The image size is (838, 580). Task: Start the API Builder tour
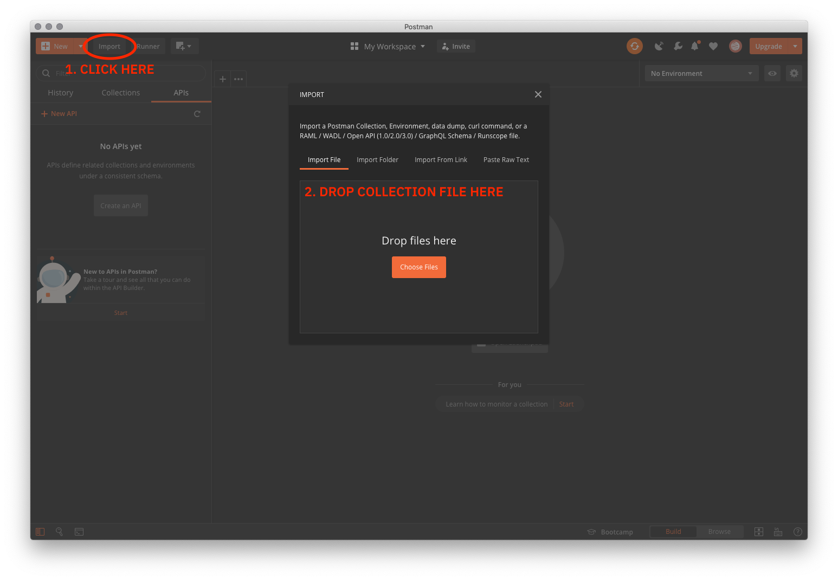[x=121, y=313]
